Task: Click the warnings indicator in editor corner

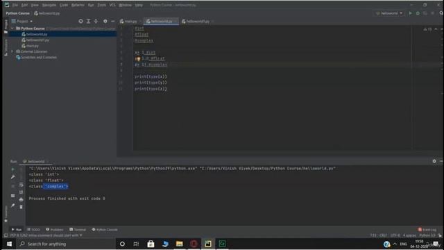Action: [x=427, y=29]
